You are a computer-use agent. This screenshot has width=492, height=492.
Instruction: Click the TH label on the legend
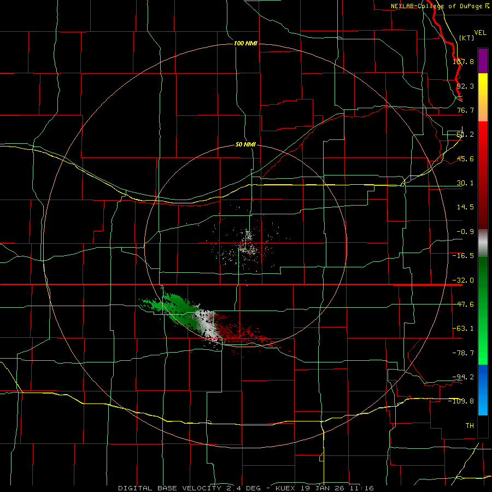point(470,425)
